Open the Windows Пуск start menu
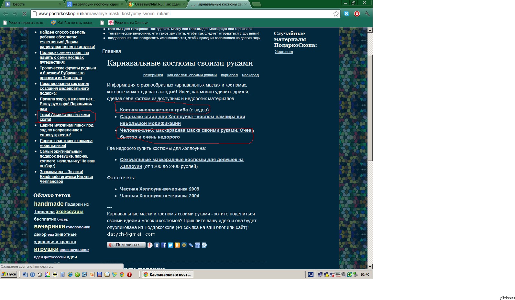 click(x=9, y=274)
